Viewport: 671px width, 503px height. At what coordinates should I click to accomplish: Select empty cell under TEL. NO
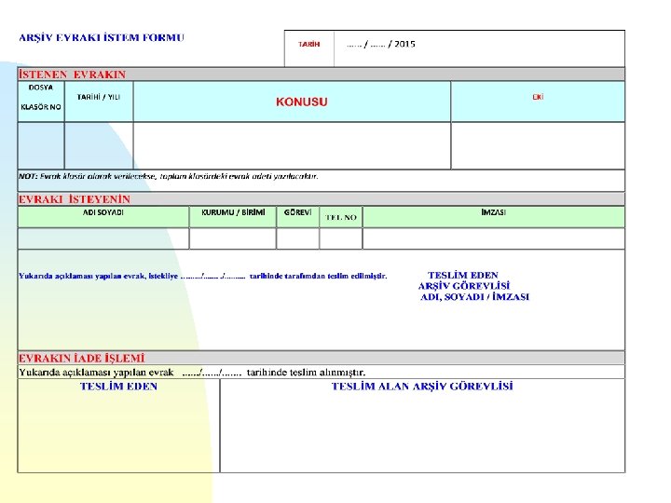tap(341, 238)
